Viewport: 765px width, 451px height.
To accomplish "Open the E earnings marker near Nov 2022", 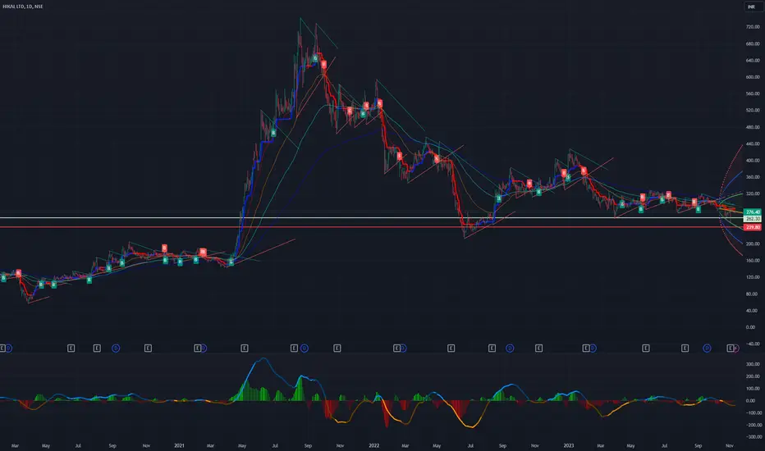I will (538, 348).
